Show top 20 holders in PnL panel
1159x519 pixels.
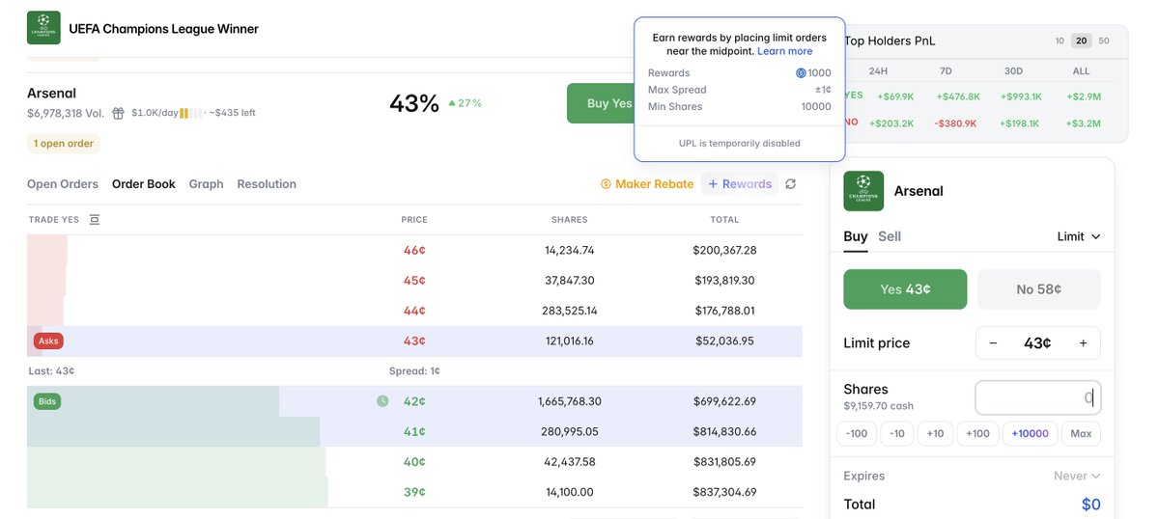coord(1082,41)
